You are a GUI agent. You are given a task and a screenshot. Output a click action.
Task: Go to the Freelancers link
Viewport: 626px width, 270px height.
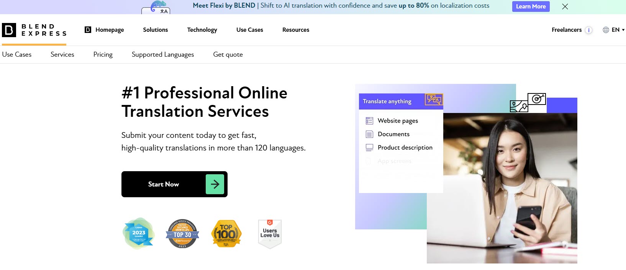pyautogui.click(x=567, y=30)
